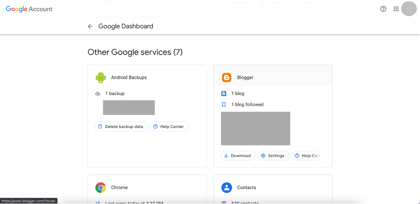Viewport: 420px width, 204px height.
Task: Click the cloud backup icon beside 1 backup
Action: tap(98, 94)
